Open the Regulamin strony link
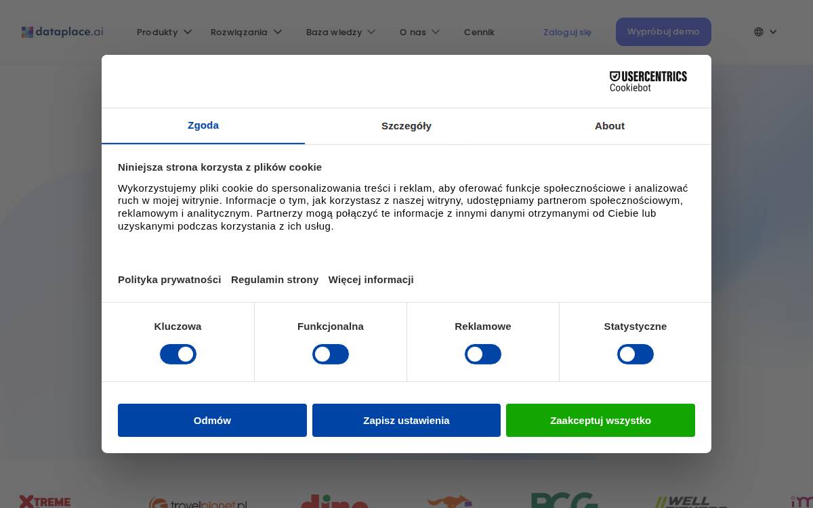The height and width of the screenshot is (508, 813). tap(274, 280)
